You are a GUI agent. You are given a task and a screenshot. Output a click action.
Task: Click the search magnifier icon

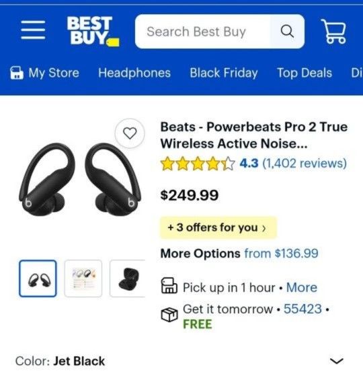287,32
